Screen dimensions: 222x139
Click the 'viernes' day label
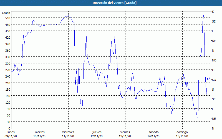[125, 132]
